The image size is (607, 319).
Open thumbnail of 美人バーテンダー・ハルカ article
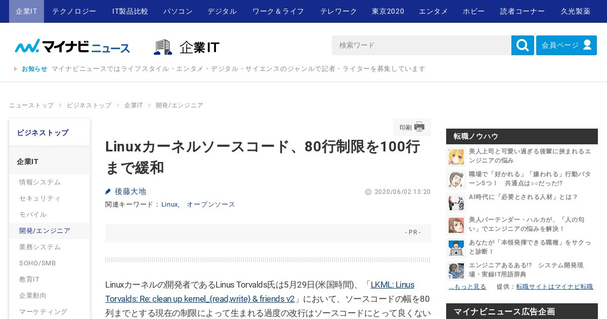456,225
